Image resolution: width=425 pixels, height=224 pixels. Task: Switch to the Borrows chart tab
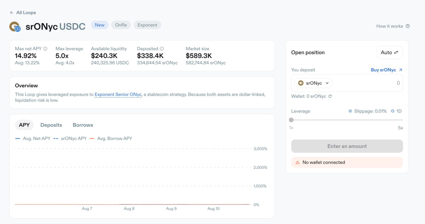point(83,125)
